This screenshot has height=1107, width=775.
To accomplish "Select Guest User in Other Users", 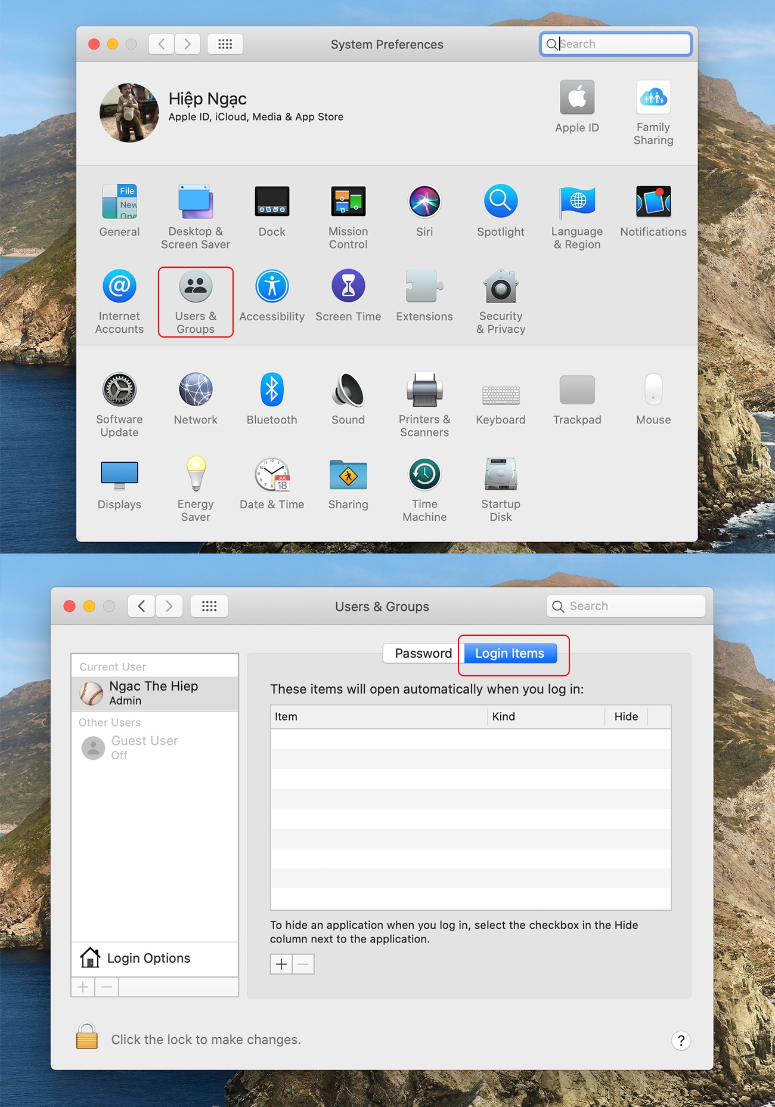I will 155,747.
